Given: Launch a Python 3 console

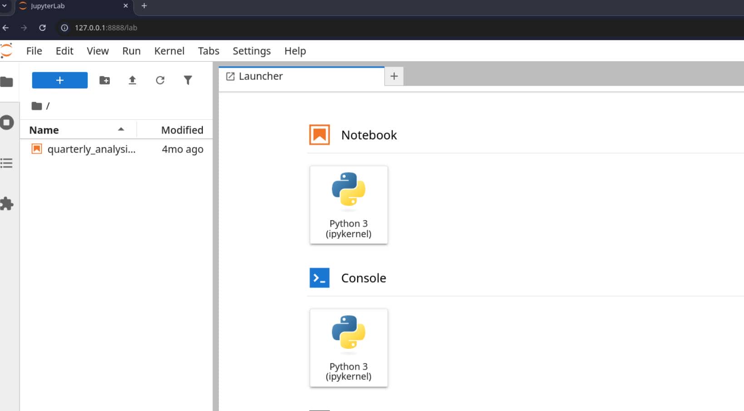Looking at the screenshot, I should coord(349,348).
